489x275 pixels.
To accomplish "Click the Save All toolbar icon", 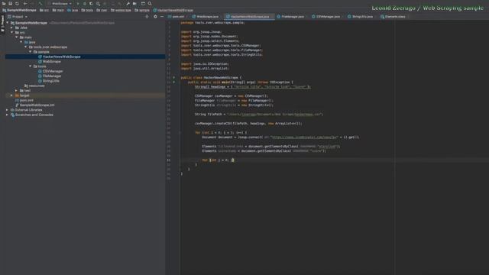I will pyautogui.click(x=10, y=4).
